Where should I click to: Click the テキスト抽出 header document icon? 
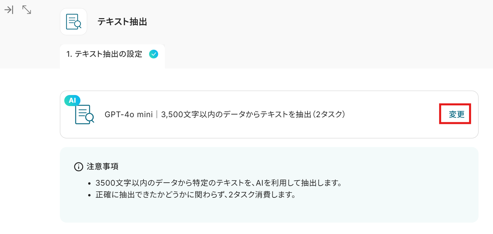[x=73, y=22]
